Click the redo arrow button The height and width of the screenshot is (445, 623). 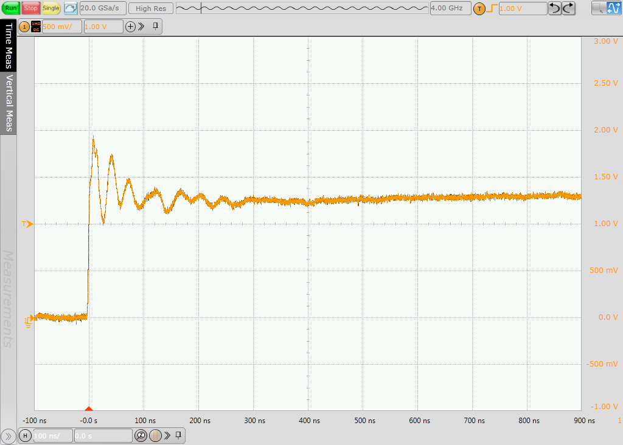pos(569,8)
